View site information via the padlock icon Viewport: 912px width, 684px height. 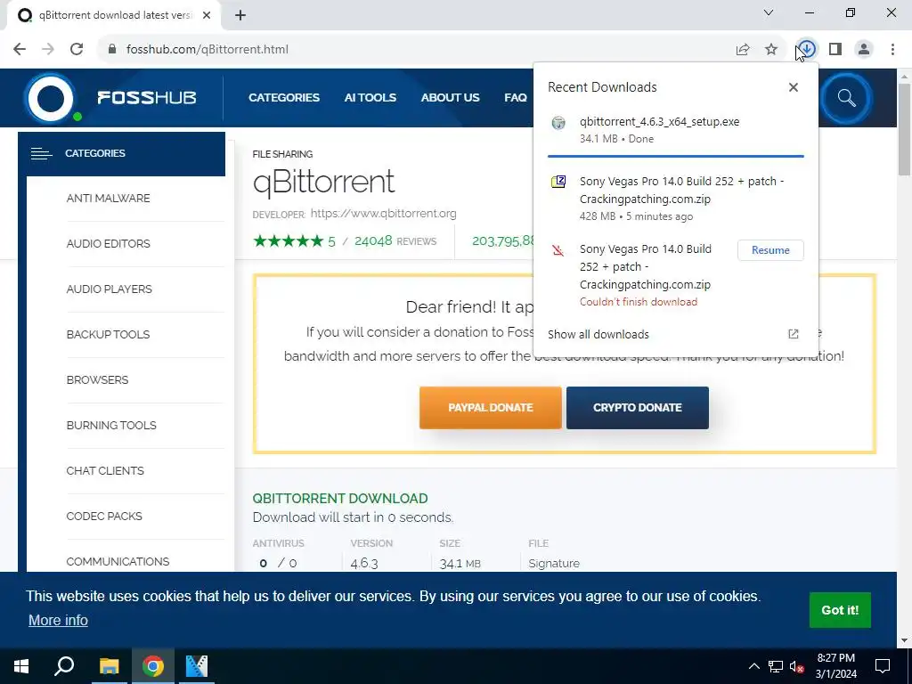point(112,50)
